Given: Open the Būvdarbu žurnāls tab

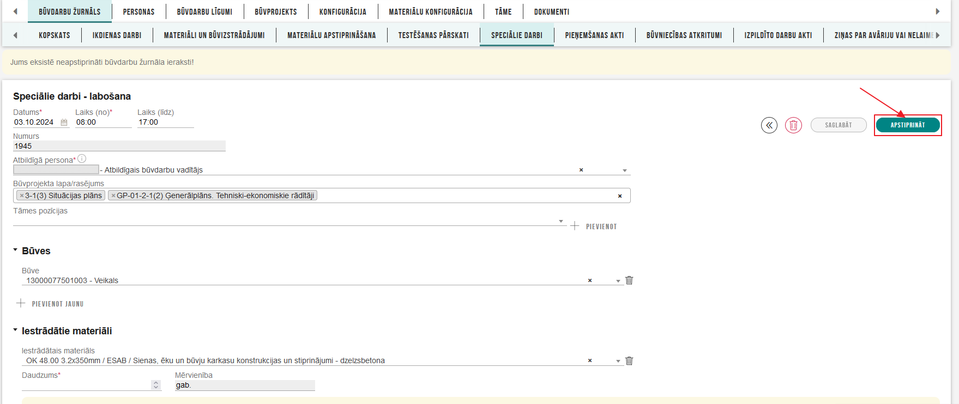Looking at the screenshot, I should 70,11.
